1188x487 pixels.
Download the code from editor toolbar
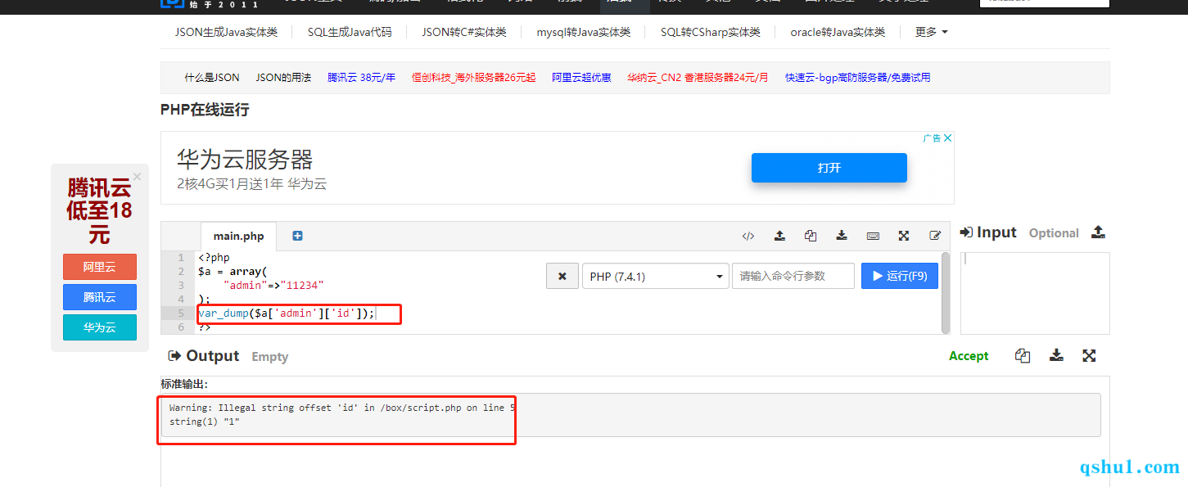842,236
